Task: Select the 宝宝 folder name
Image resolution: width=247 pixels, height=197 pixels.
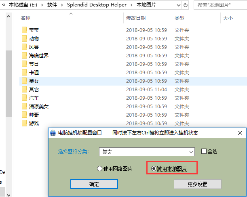Action: point(34,30)
